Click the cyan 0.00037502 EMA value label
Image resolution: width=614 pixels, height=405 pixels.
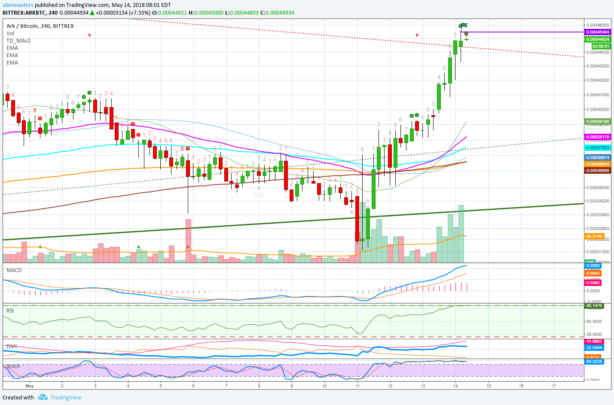pos(598,147)
